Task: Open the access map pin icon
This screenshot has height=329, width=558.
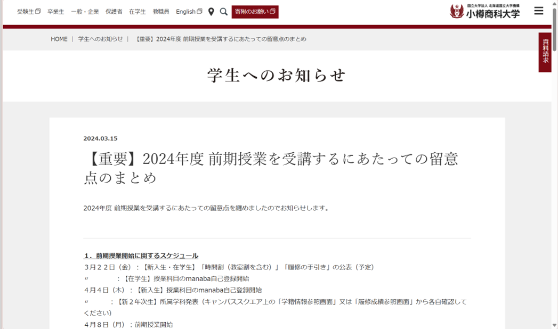Action: [x=211, y=12]
